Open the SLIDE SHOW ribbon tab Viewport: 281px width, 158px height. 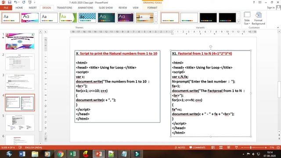pos(106,8)
